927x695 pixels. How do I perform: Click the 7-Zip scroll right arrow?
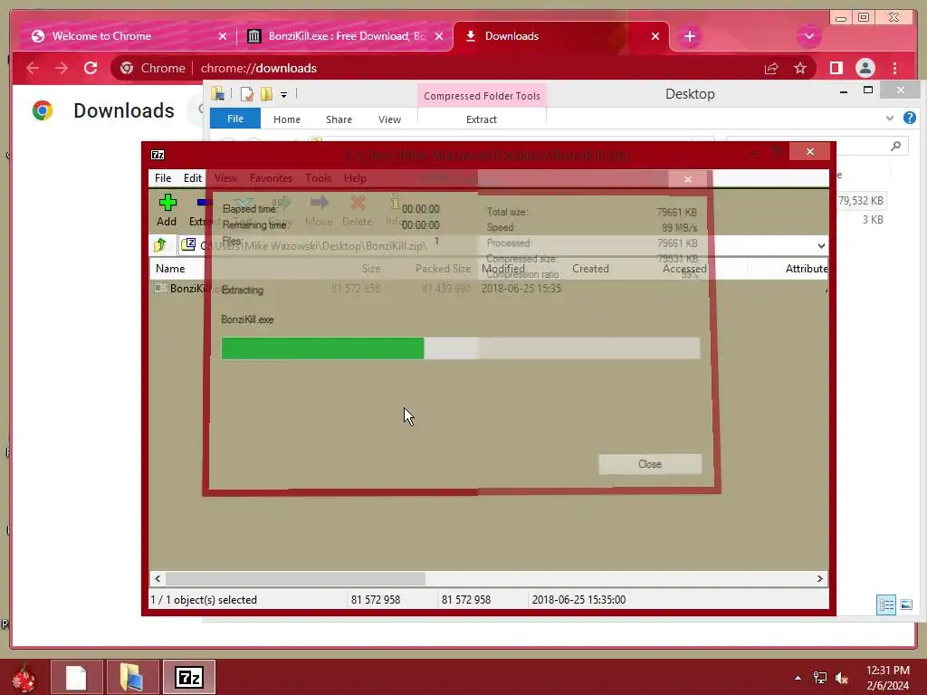click(x=819, y=578)
